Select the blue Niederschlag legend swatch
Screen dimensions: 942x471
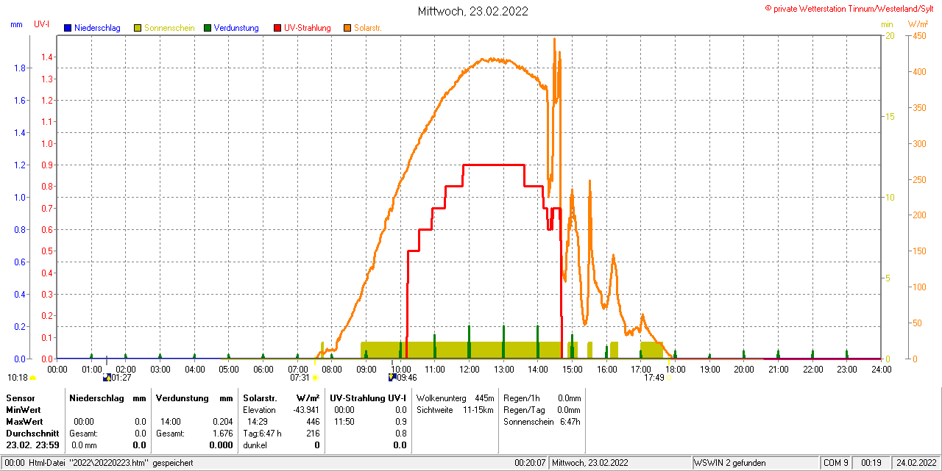(x=68, y=28)
